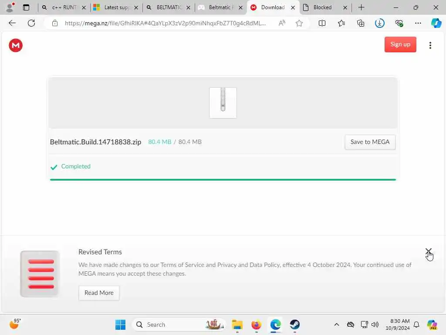Close the 'Latest supp' tab
446x335 pixels.
pyautogui.click(x=136, y=8)
